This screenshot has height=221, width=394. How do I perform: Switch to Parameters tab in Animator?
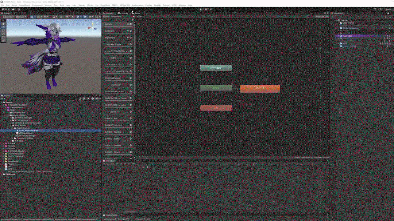[x=116, y=16]
